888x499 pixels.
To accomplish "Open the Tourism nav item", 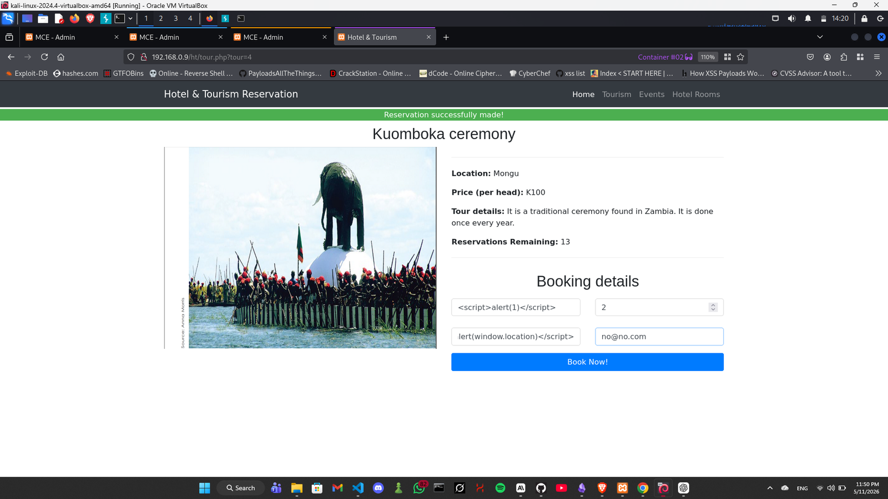I will pos(617,94).
